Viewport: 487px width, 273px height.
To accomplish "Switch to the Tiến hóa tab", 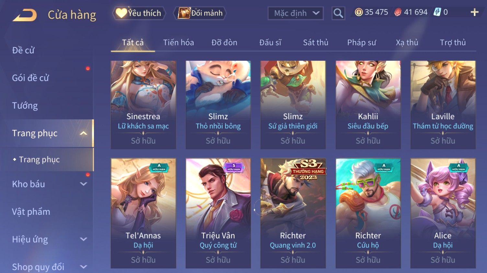I will click(x=178, y=42).
